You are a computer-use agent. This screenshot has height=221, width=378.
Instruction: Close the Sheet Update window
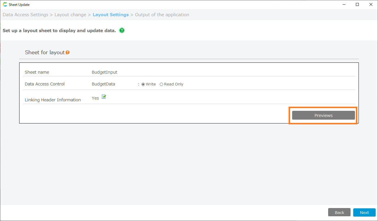tap(371, 4)
